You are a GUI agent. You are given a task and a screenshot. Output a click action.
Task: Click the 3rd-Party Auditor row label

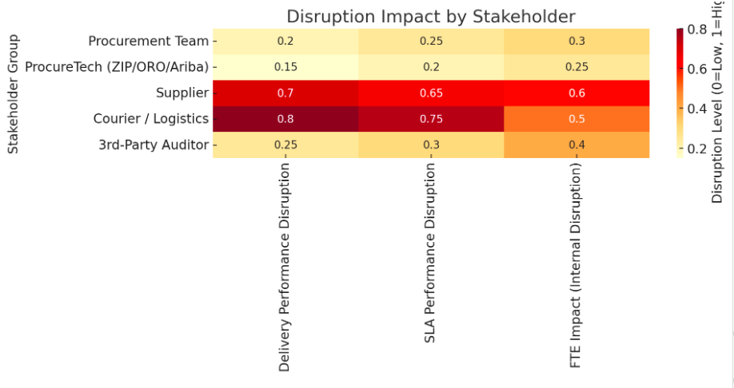point(154,145)
